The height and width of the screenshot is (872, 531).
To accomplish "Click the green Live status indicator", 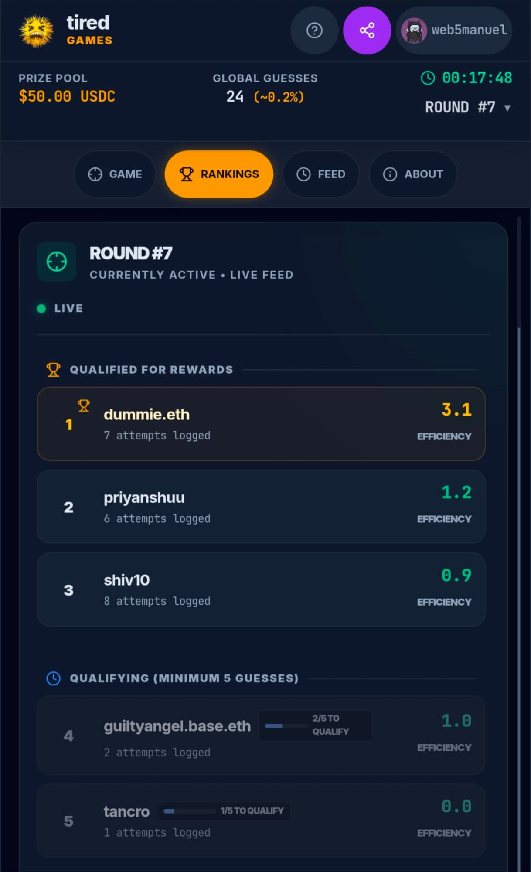I will click(42, 309).
